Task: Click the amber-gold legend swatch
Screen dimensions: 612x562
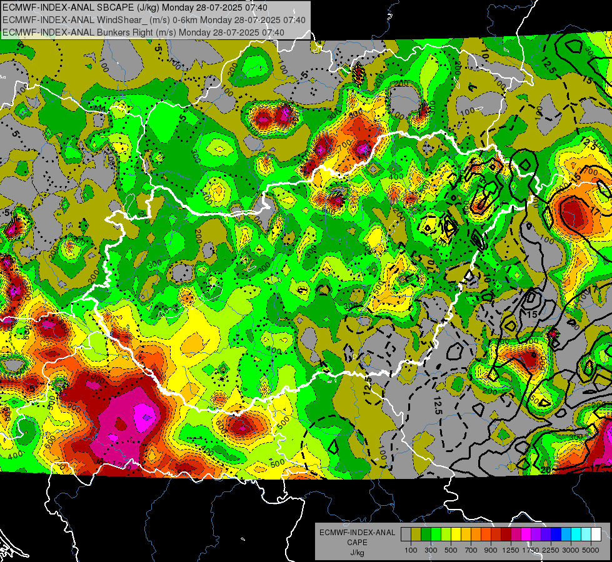Action: pos(466,534)
